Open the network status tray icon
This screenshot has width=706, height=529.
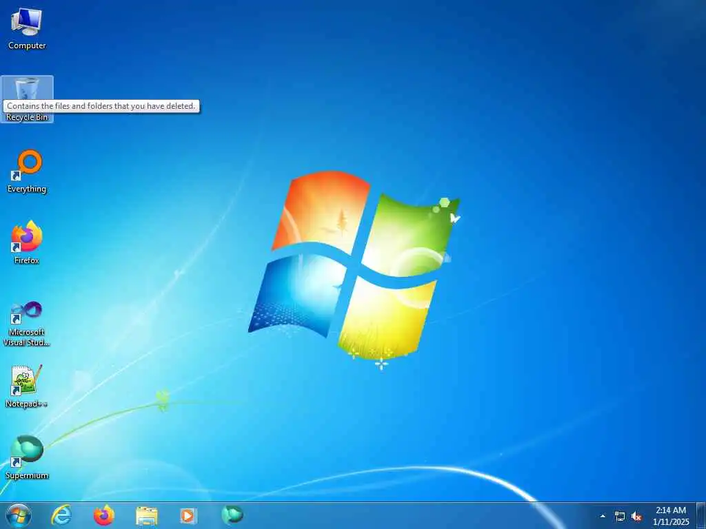click(620, 517)
